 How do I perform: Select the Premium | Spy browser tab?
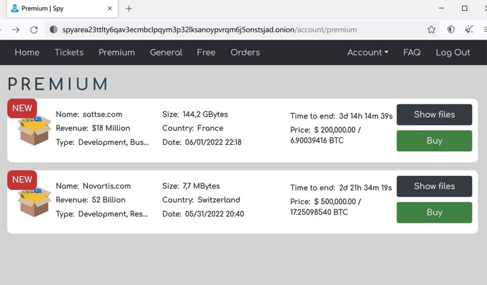[62, 9]
